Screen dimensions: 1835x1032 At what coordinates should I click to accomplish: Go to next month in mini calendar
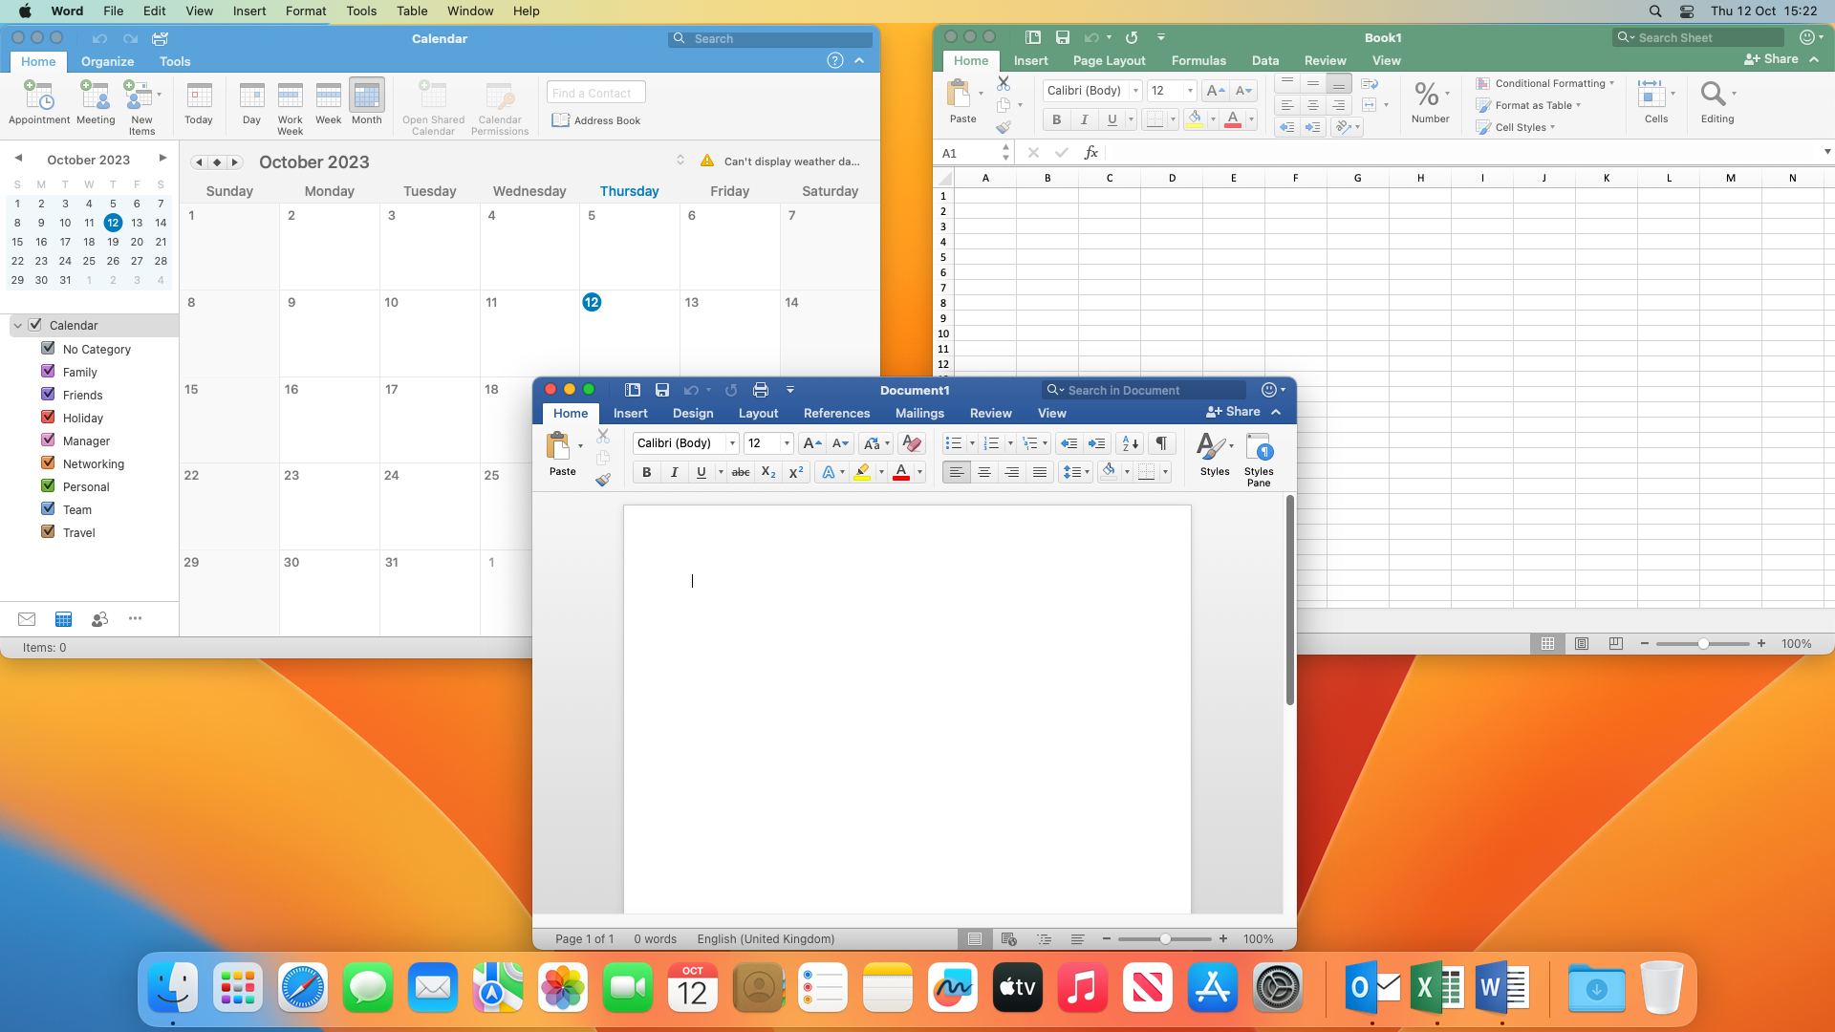(162, 159)
